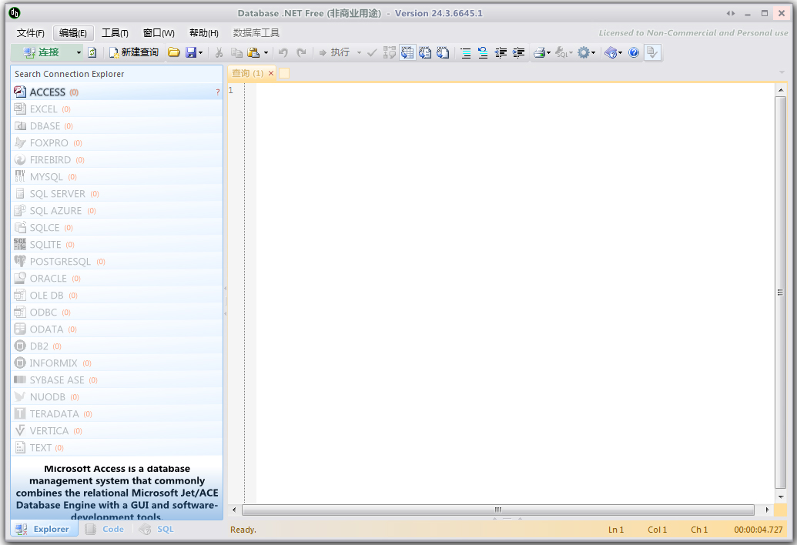The image size is (797, 545).
Task: Click the execution plan icon beside checkmark
Action: point(390,52)
